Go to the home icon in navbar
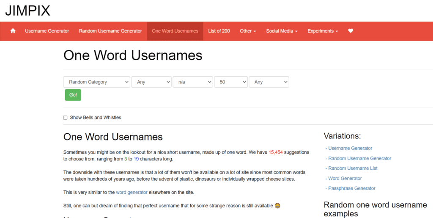The height and width of the screenshot is (218, 433). pyautogui.click(x=13, y=31)
